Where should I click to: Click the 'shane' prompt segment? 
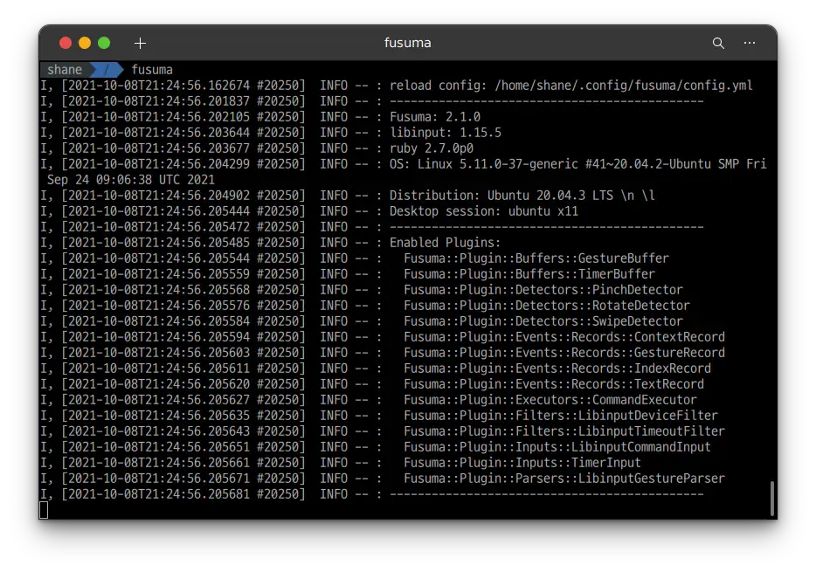[x=65, y=70]
